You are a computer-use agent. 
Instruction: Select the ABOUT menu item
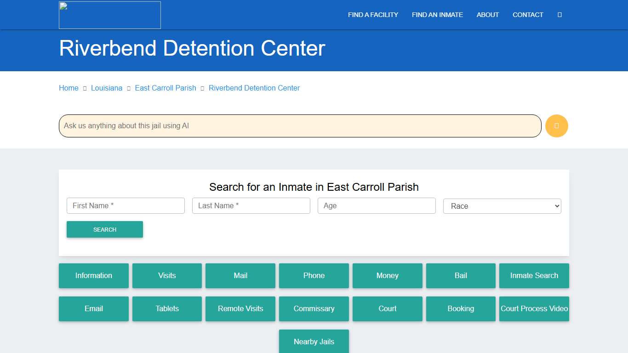pos(487,15)
